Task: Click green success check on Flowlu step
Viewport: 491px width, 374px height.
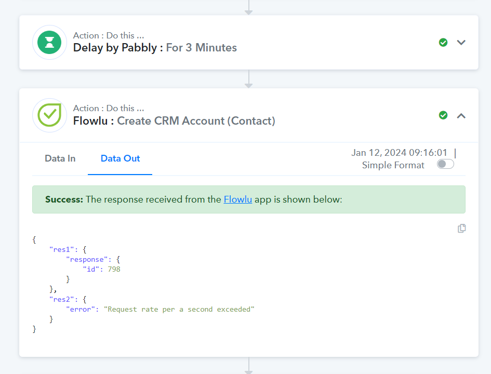Action: 443,115
